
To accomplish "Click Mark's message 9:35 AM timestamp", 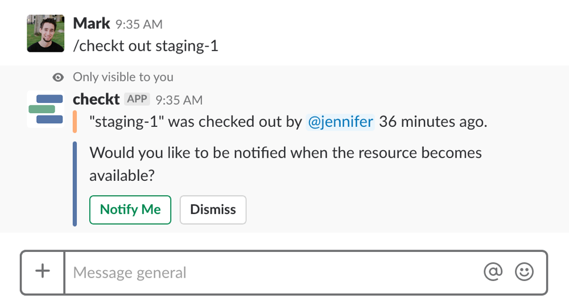I will (x=139, y=24).
